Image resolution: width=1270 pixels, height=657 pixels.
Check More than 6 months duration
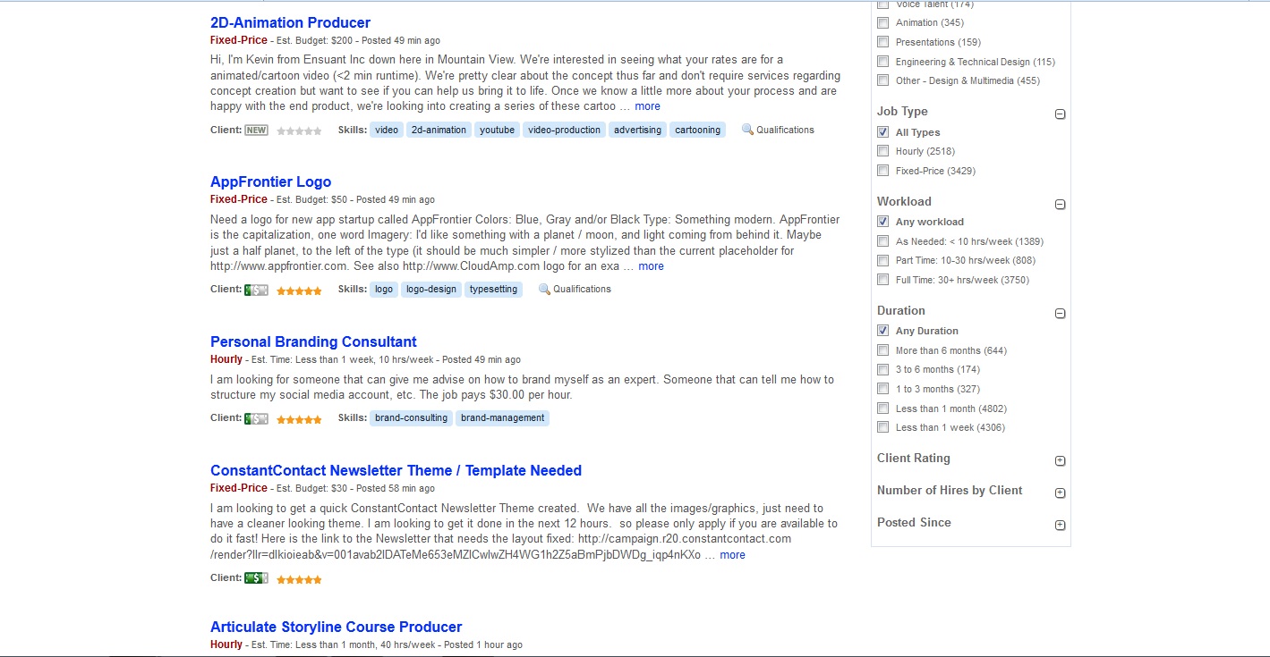coord(883,350)
